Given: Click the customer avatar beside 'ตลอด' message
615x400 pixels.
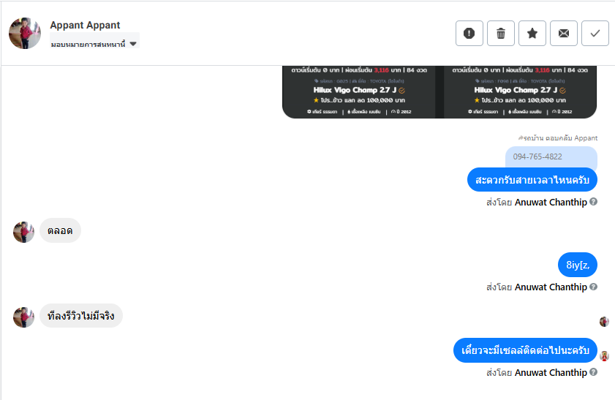Looking at the screenshot, I should [24, 232].
